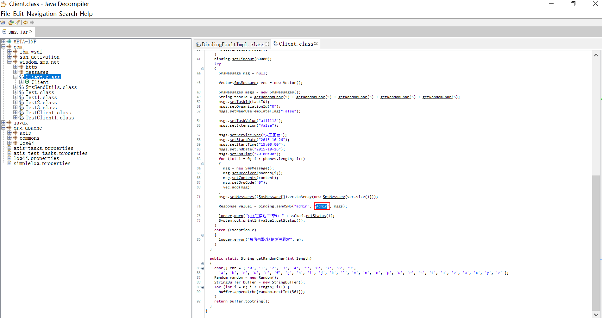Select the log4j package in the tree
Screen dimensions: 602x318
27,143
